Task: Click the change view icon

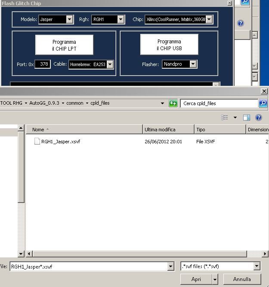Action: click(x=225, y=117)
